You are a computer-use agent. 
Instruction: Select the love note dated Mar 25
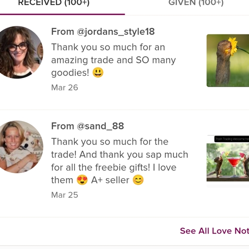coord(124,164)
